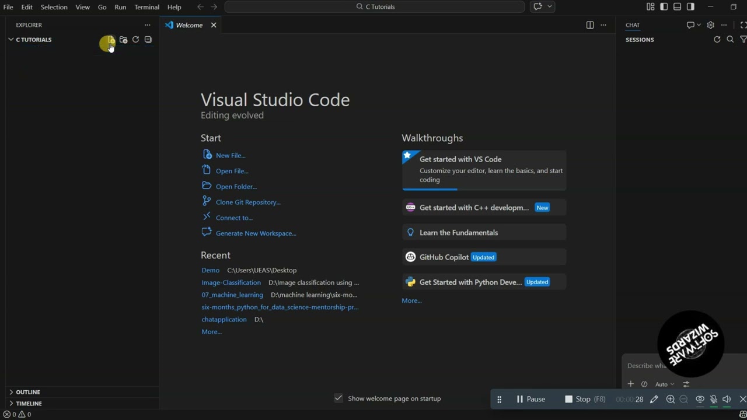Search the chat sessions
The image size is (747, 420).
[x=730, y=40]
